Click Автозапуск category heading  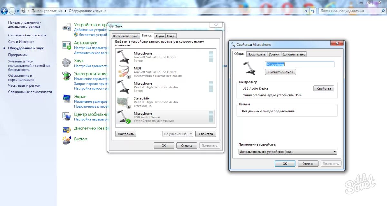[86, 43]
